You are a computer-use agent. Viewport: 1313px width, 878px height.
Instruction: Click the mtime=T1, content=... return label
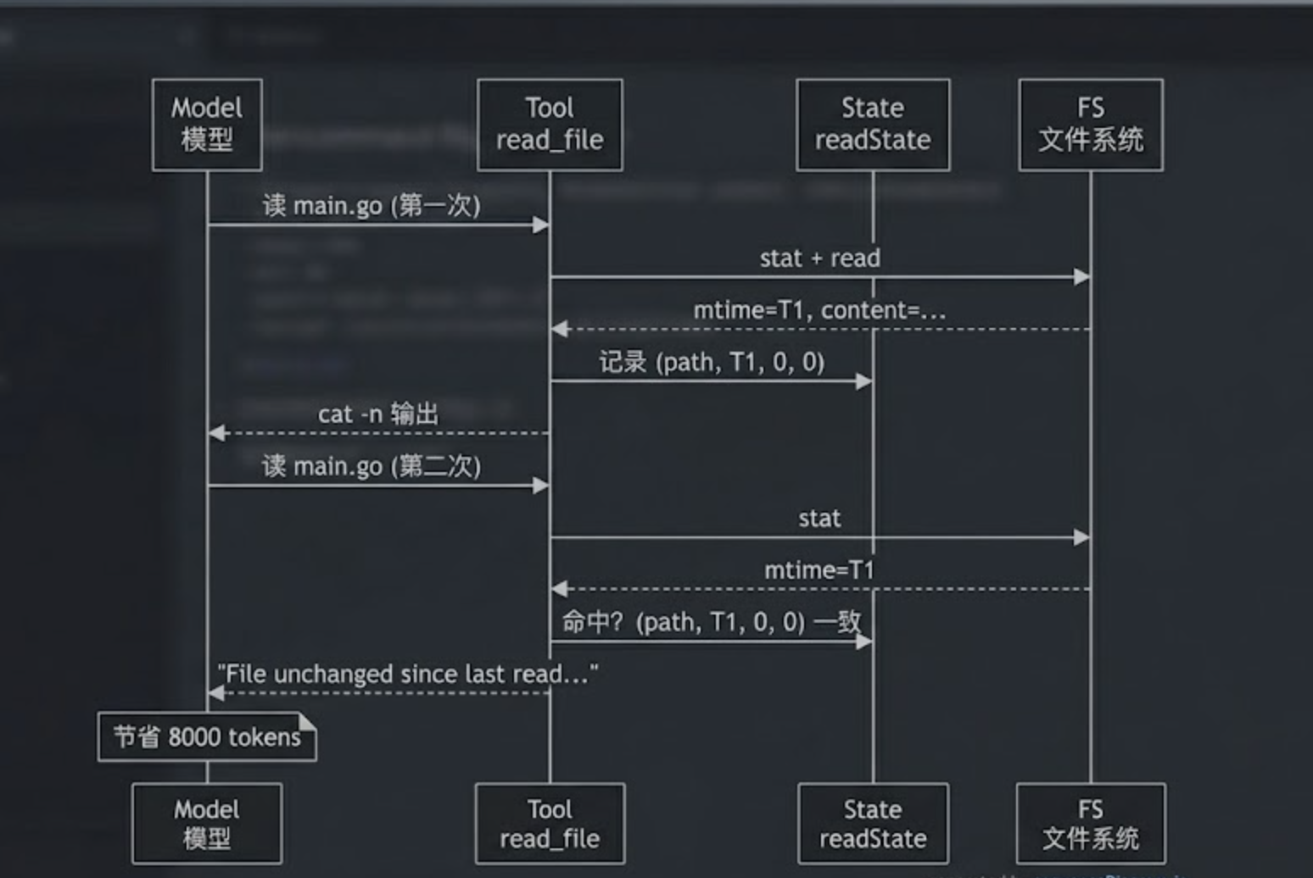pyautogui.click(x=819, y=310)
